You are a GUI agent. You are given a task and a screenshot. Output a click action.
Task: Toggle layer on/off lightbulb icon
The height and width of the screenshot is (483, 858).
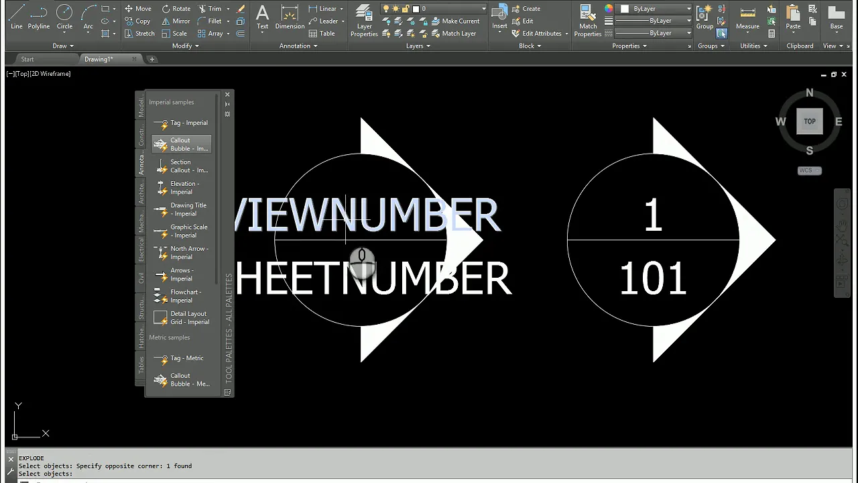click(x=386, y=9)
